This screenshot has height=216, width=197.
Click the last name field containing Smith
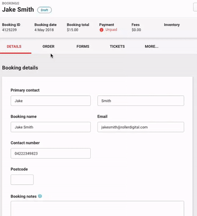click(141, 101)
